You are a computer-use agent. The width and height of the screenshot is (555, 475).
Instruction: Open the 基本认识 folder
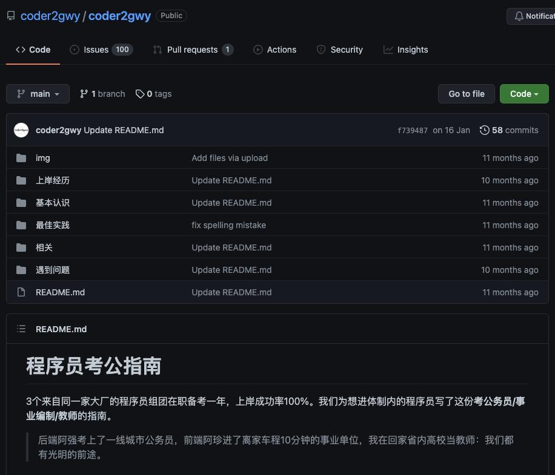[x=53, y=203]
